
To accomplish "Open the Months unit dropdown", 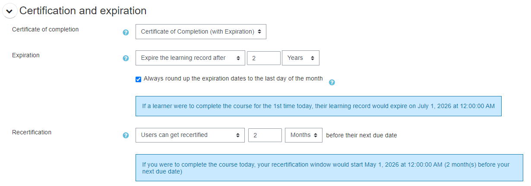I will [303, 135].
